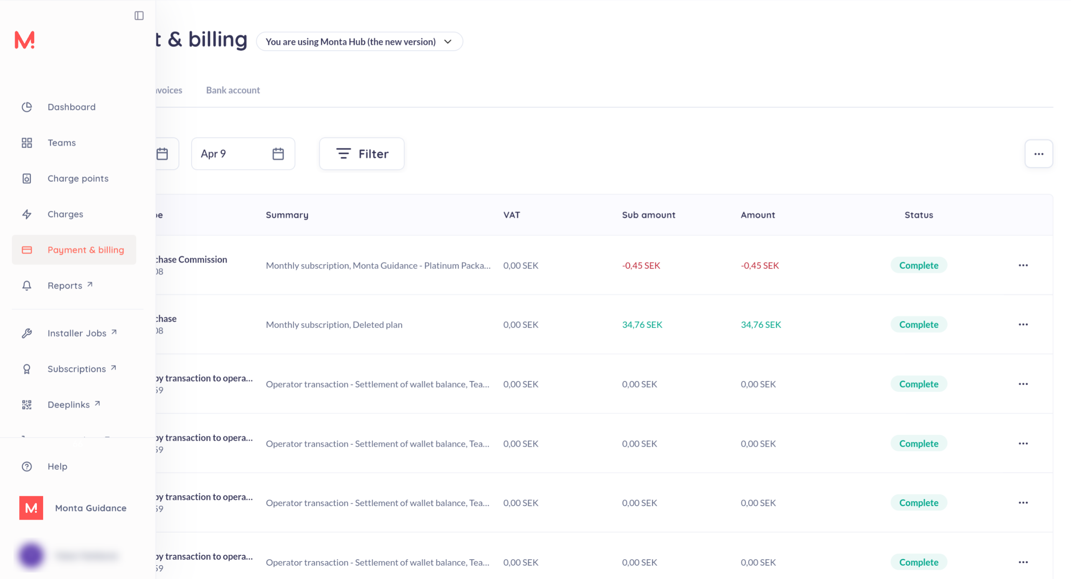
Task: Open Charge points section
Action: point(78,179)
